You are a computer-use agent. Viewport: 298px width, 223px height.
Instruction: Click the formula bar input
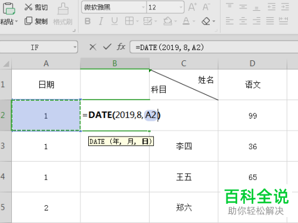tap(214, 47)
